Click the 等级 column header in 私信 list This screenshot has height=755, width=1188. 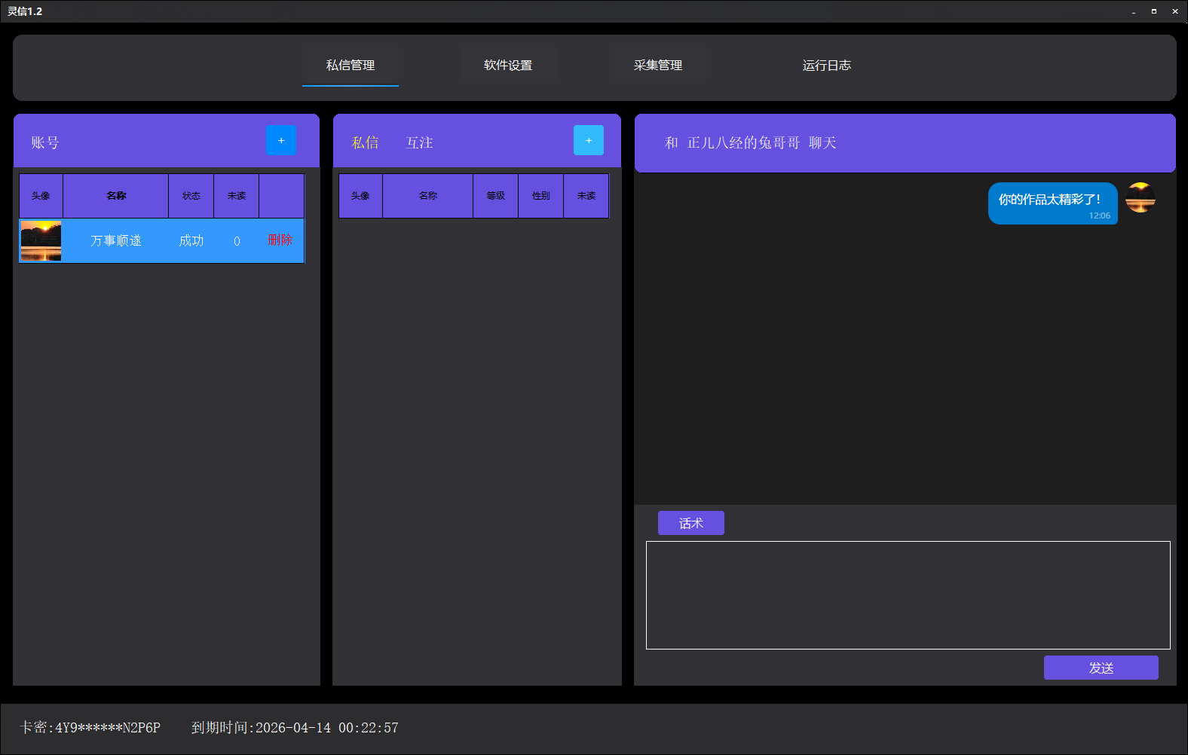(496, 196)
